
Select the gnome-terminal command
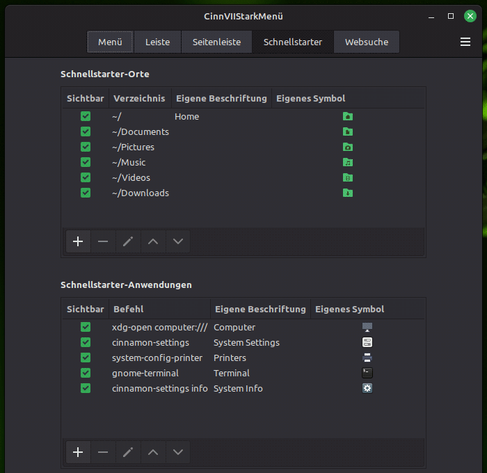tap(145, 373)
